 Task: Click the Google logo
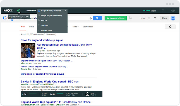[x=10, y=18]
